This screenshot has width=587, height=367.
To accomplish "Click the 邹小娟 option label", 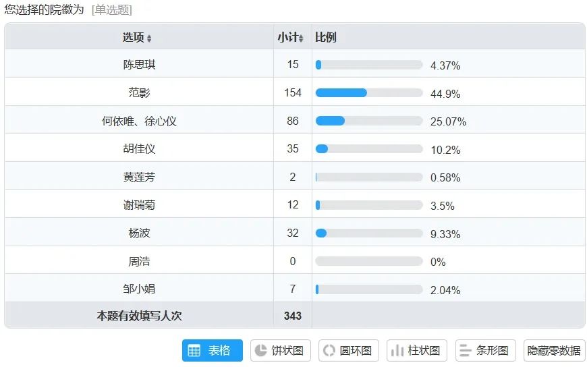I will click(139, 289).
